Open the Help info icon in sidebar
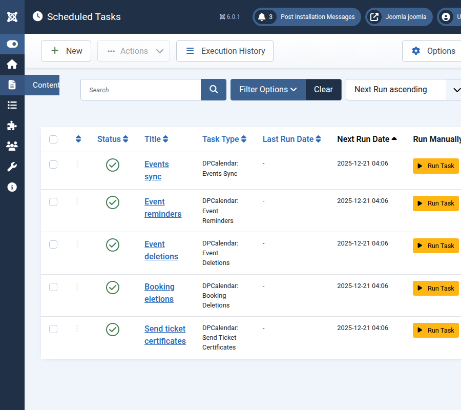The width and height of the screenshot is (461, 410). pyautogui.click(x=12, y=187)
